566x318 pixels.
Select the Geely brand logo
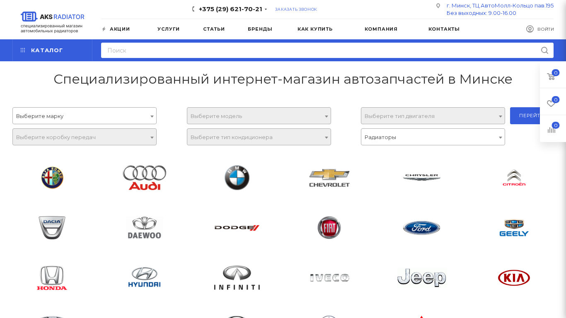pyautogui.click(x=514, y=228)
